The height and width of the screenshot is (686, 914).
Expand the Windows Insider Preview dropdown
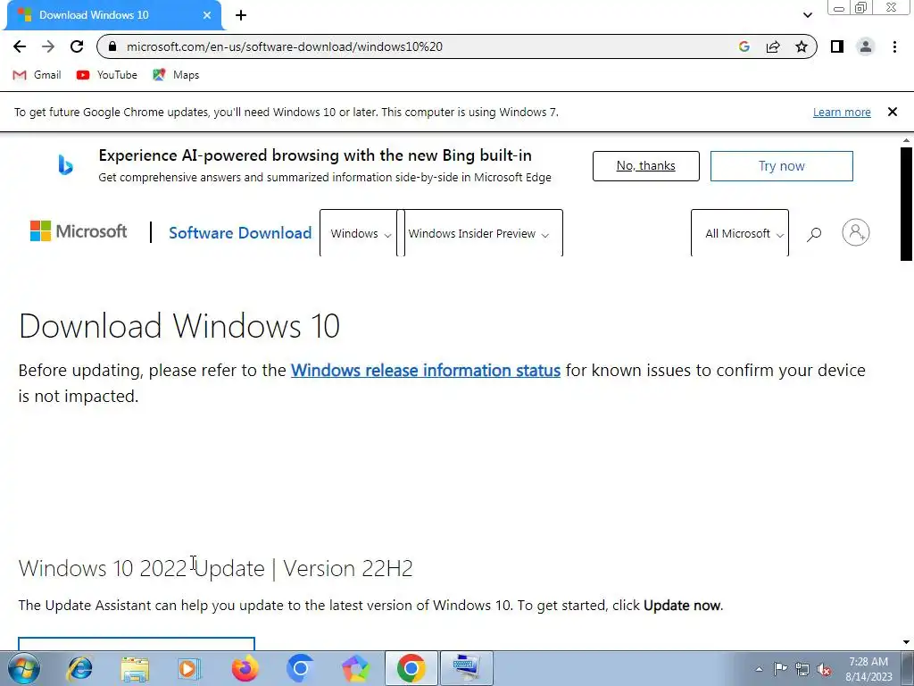[x=481, y=233]
